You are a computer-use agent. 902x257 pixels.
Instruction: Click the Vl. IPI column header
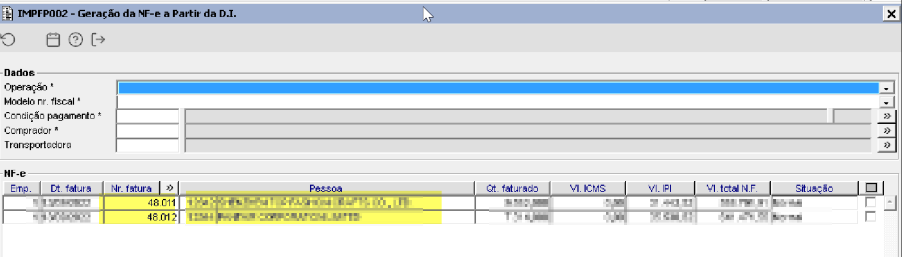pyautogui.click(x=660, y=188)
